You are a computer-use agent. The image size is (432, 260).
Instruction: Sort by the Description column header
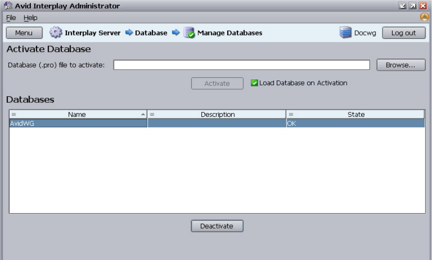point(218,114)
